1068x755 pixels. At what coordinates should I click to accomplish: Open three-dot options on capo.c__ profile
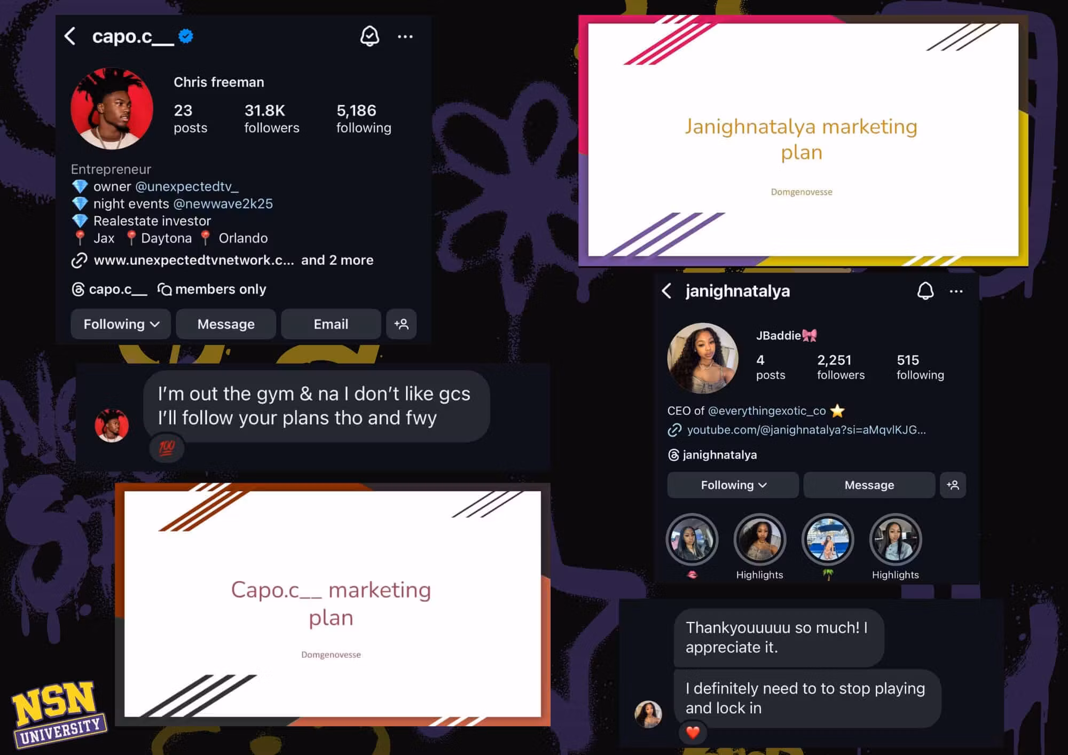point(405,36)
